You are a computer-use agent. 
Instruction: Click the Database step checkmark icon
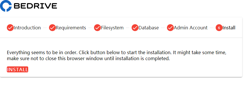tap(135, 28)
